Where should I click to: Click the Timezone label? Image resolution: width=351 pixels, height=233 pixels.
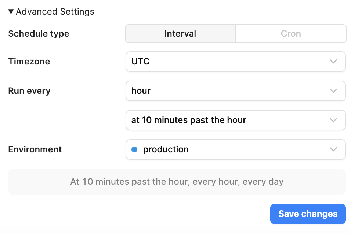pos(29,62)
